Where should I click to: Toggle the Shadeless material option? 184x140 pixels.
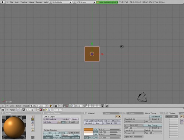pos(116,121)
